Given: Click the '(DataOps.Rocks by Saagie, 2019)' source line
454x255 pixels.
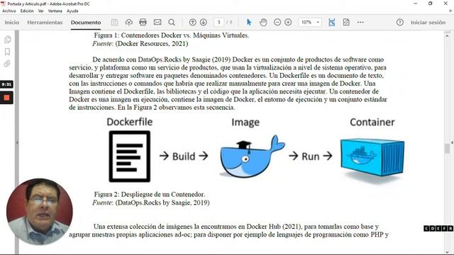Looking at the screenshot, I should click(162, 203).
